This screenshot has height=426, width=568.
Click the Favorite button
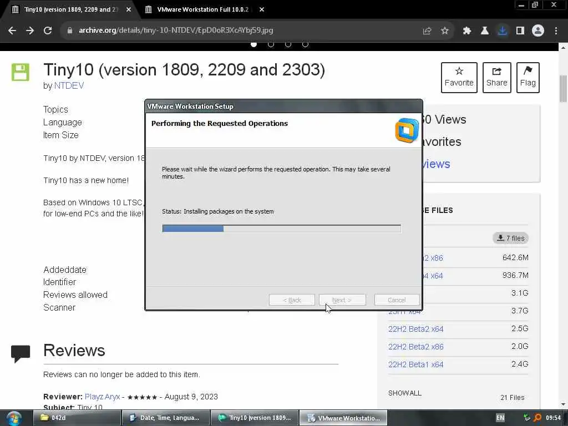459,78
